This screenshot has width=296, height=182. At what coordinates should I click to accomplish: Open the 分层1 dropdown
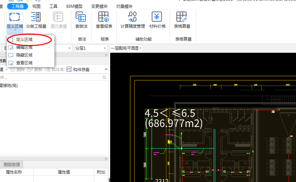point(91,48)
